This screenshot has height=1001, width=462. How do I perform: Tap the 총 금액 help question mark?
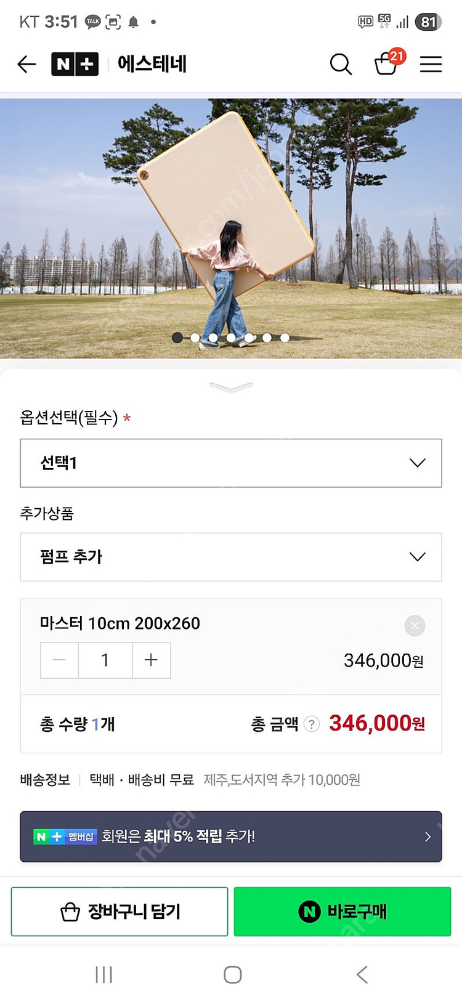click(x=312, y=724)
